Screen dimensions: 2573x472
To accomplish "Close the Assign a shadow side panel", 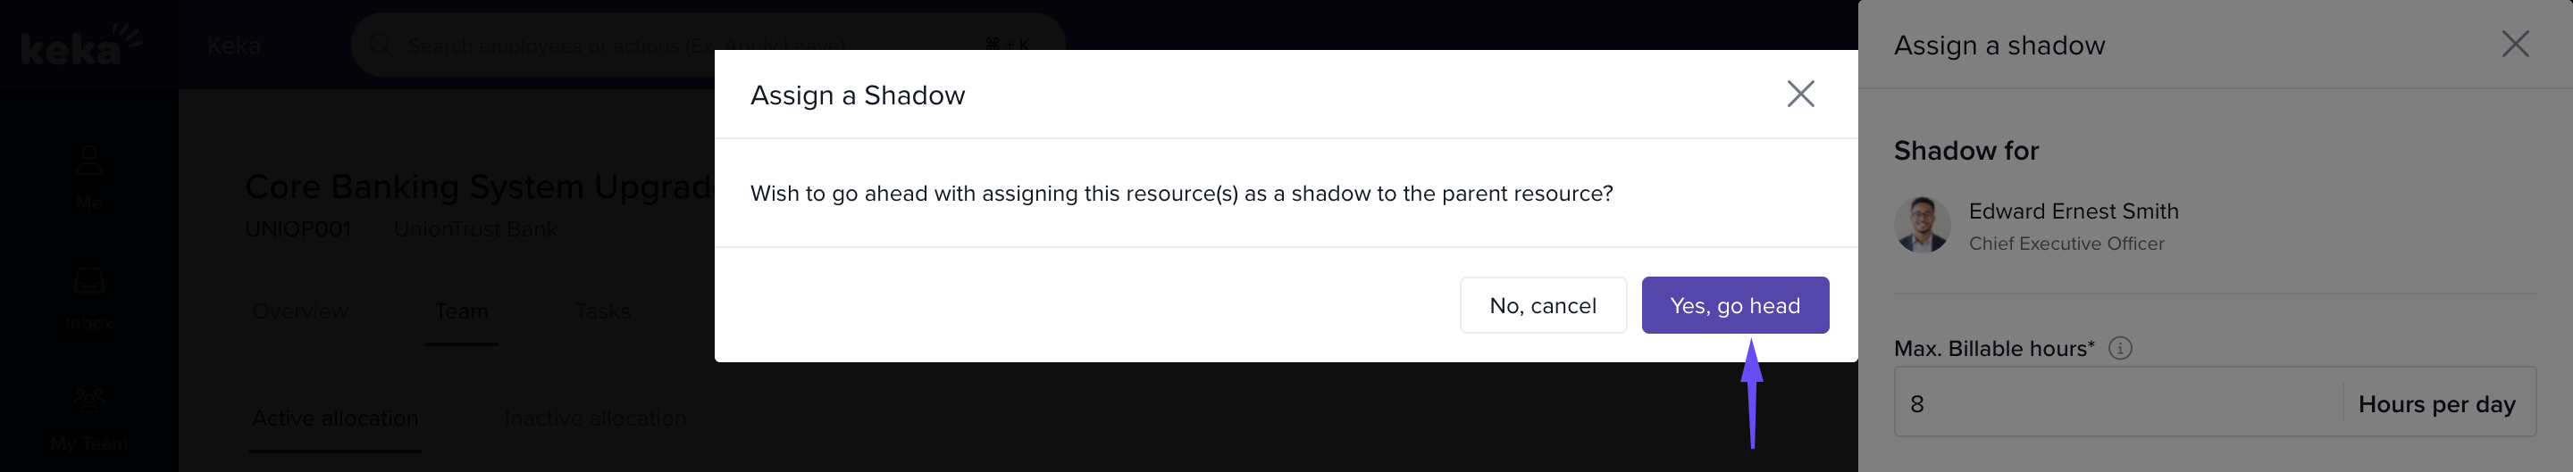I will 2514,44.
